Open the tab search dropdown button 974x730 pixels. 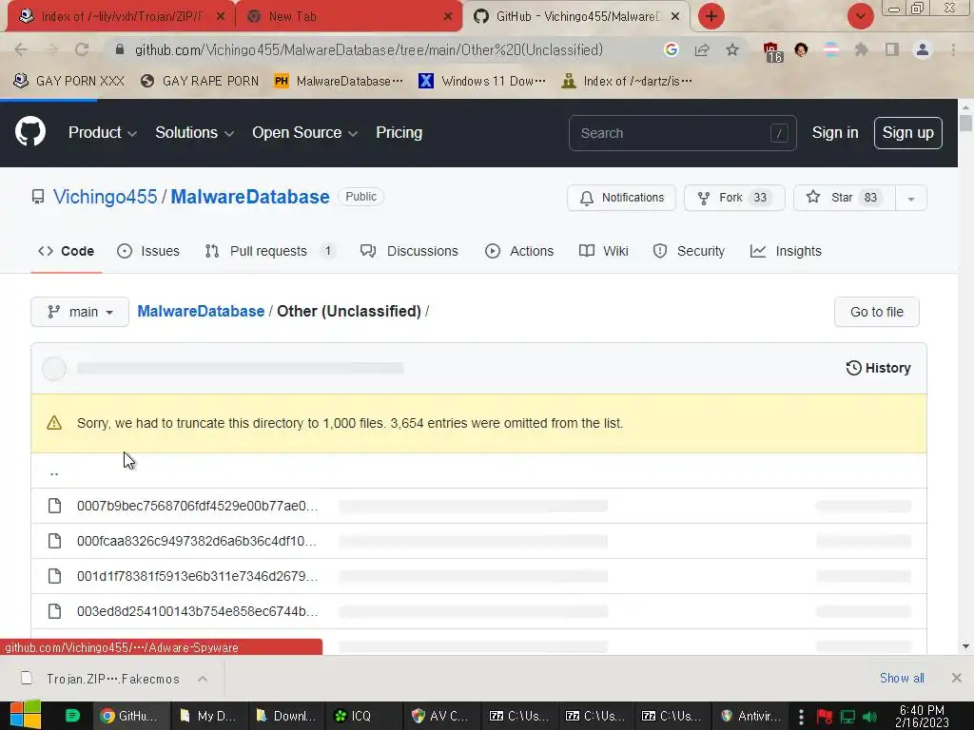click(860, 16)
